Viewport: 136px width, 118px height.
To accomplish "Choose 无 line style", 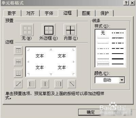I will click(103, 33).
